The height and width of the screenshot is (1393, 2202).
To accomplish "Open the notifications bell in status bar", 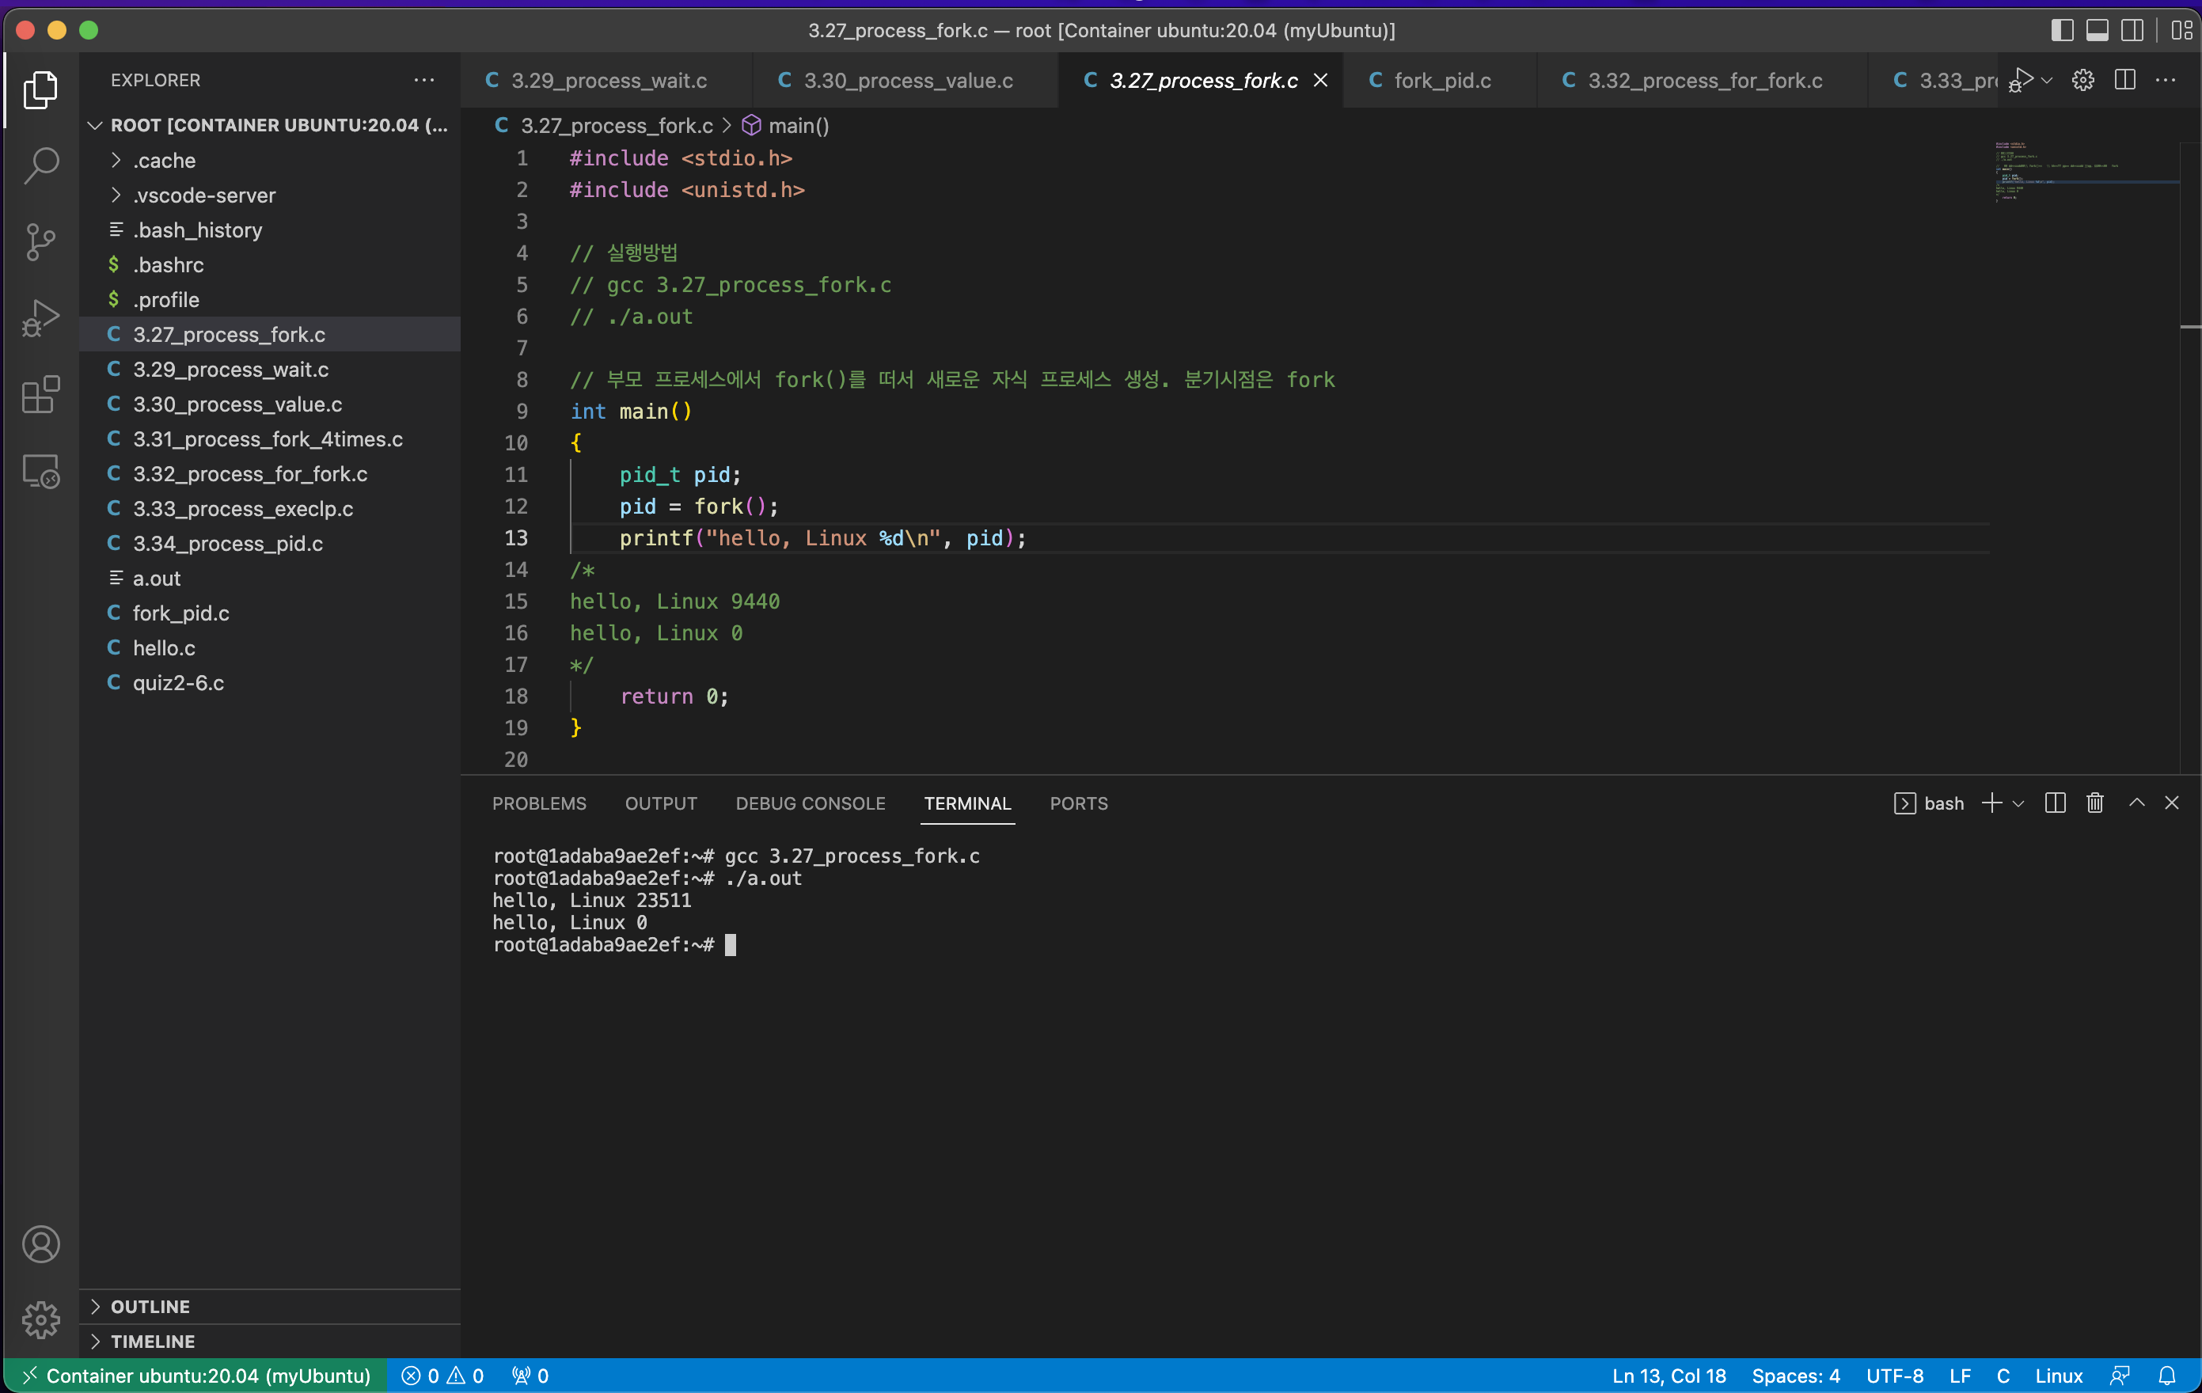I will (2166, 1376).
